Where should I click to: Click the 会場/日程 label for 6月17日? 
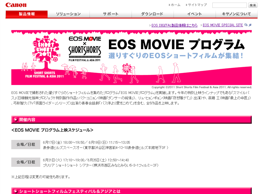click(x=26, y=145)
